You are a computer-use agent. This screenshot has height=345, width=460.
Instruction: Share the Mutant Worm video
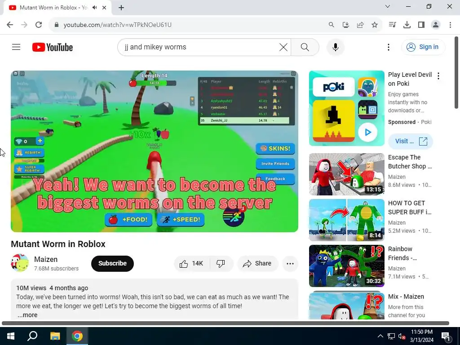tap(257, 263)
